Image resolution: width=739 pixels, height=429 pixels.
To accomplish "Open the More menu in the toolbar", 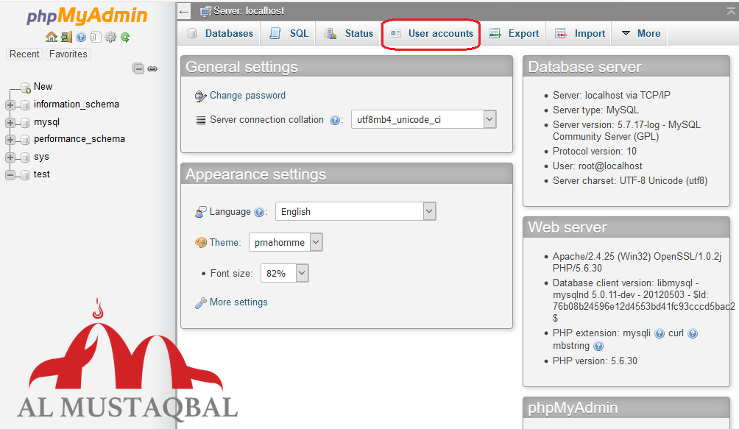I will click(639, 33).
